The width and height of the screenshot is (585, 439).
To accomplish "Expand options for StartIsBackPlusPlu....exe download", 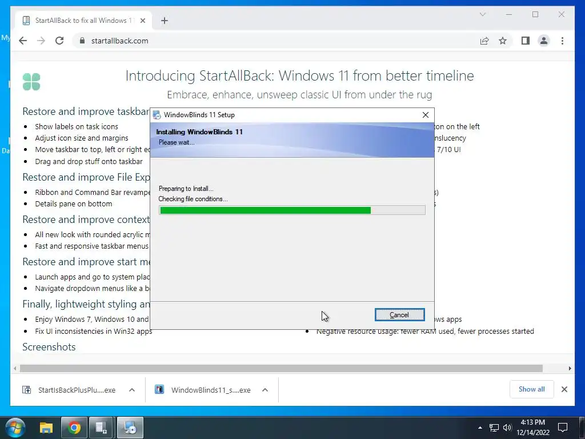I will (x=132, y=390).
